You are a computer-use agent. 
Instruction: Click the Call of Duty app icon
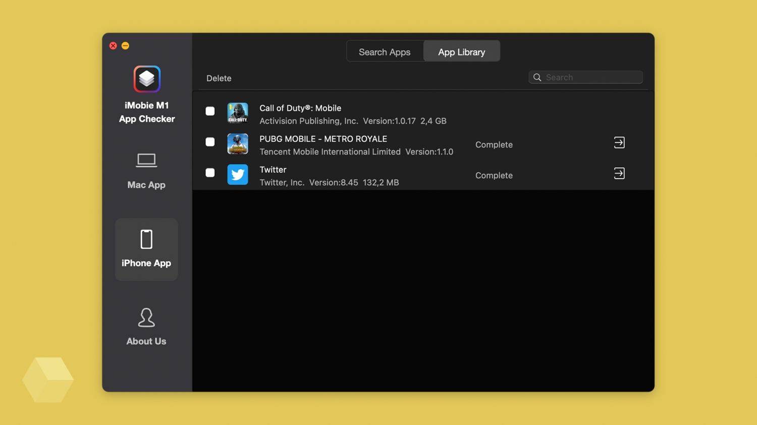pyautogui.click(x=238, y=113)
